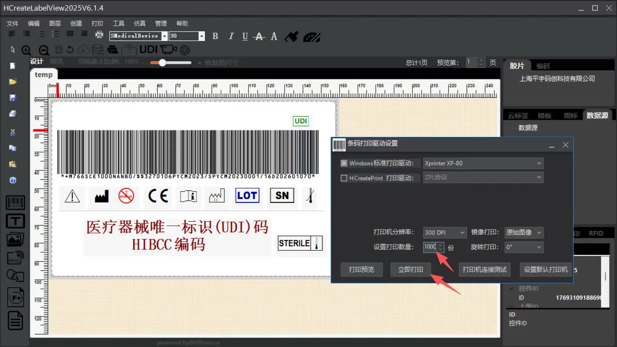Screen dimensions: 617x347
Task: Click the save floppy disk icon
Action: (13, 98)
